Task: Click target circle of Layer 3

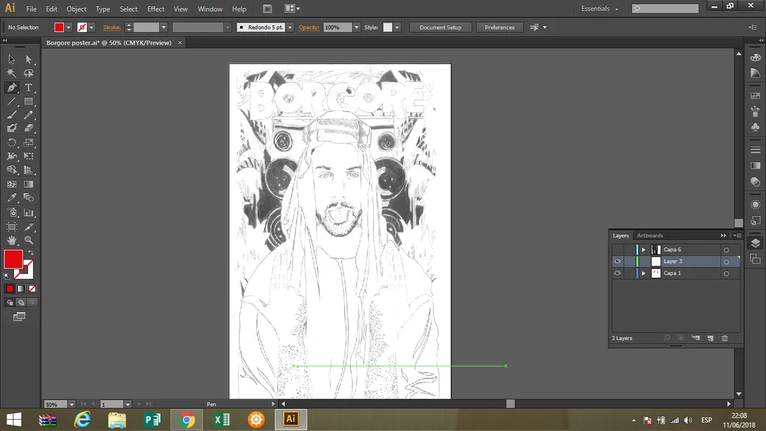Action: tap(727, 262)
